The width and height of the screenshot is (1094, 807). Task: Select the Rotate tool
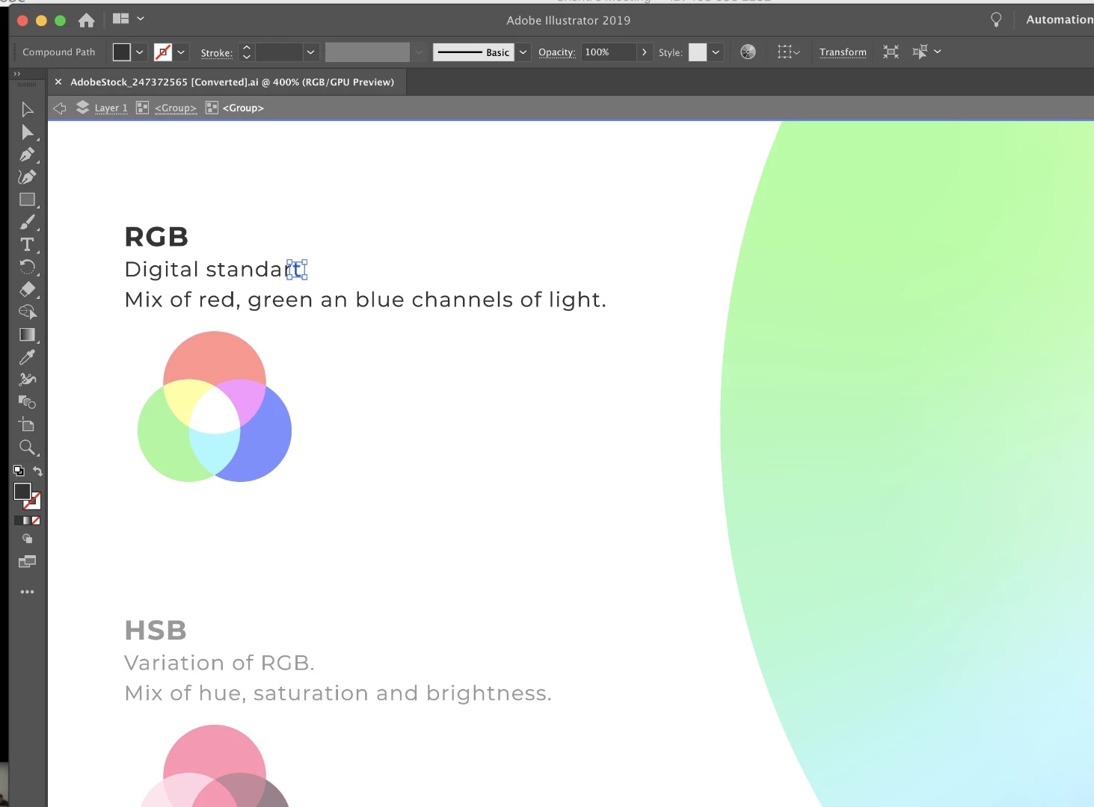pyautogui.click(x=27, y=267)
